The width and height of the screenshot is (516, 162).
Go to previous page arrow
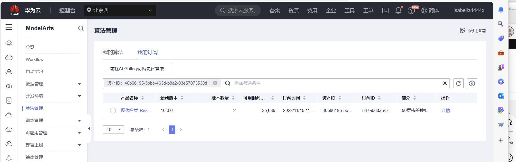click(163, 130)
